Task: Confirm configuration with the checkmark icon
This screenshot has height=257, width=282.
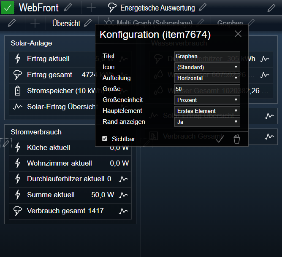Action: pos(220,139)
